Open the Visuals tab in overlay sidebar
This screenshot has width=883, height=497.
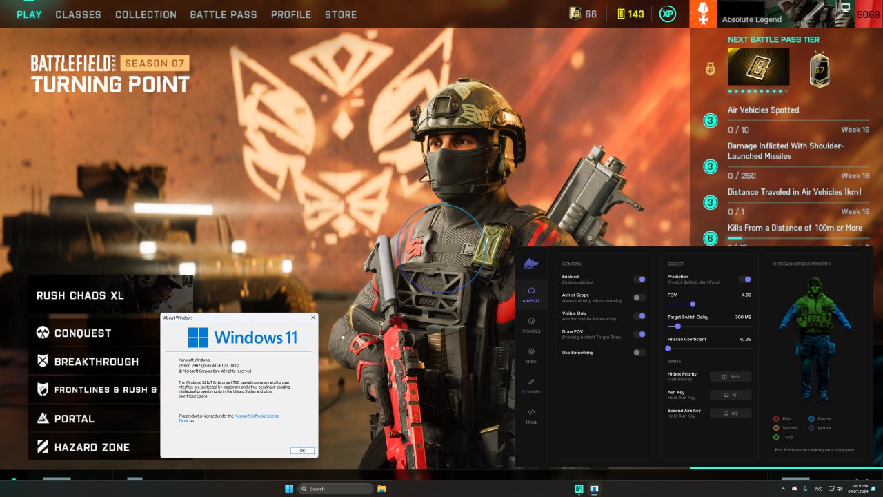(x=531, y=325)
